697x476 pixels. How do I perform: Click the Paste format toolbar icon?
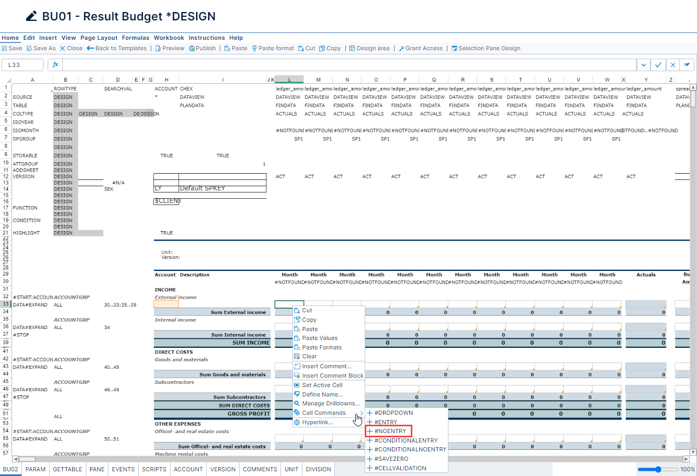coord(254,49)
